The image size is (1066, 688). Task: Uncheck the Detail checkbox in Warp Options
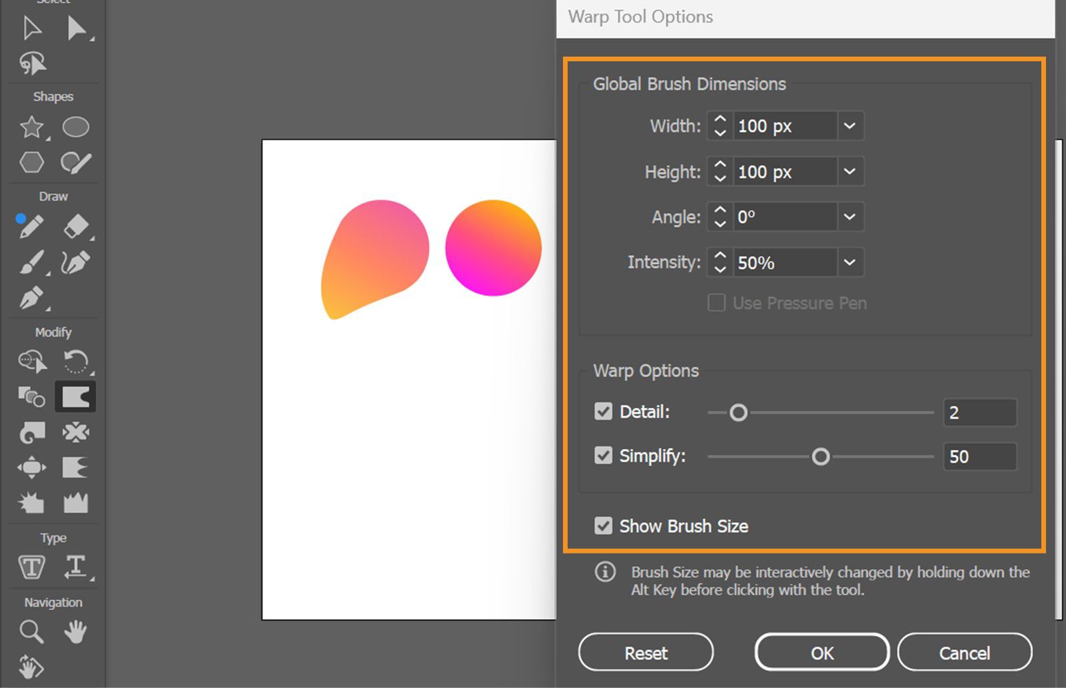pos(603,412)
